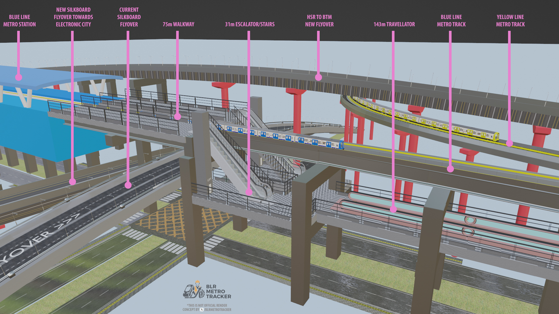The image size is (559, 314).
Task: Click the Yellow Line Metro Track label
Action: point(510,21)
